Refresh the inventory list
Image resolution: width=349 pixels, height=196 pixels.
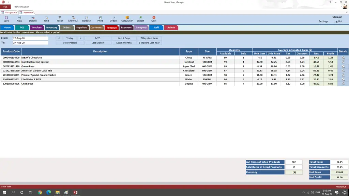pos(87,18)
